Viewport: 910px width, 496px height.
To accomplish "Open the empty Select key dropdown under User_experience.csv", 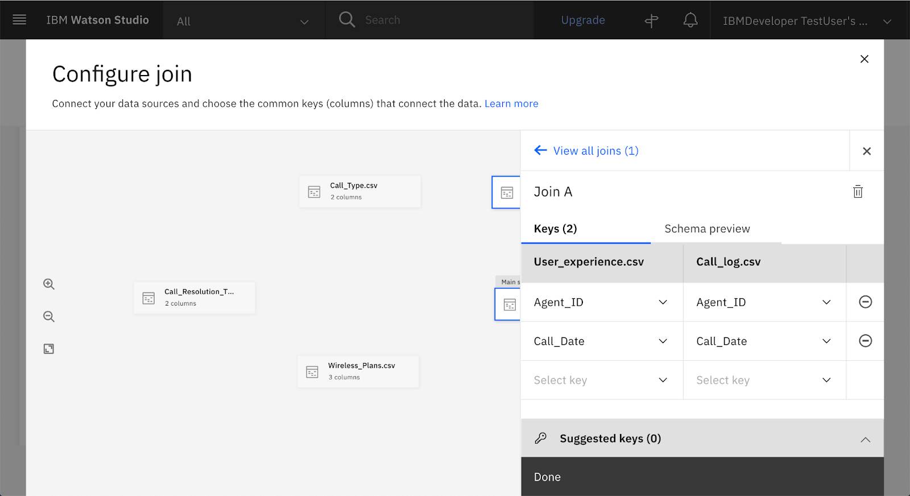I will (601, 380).
